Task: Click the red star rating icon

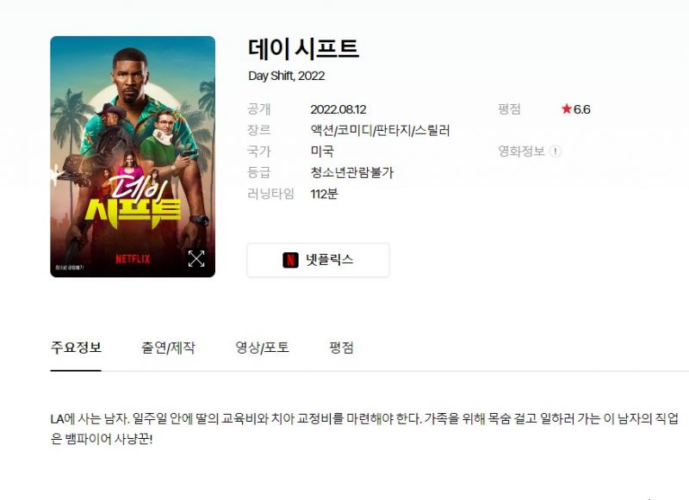Action: (x=567, y=109)
